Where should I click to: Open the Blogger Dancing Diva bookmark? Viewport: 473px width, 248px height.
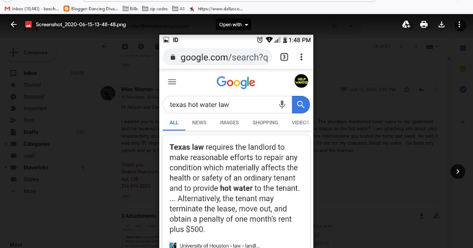(90, 8)
